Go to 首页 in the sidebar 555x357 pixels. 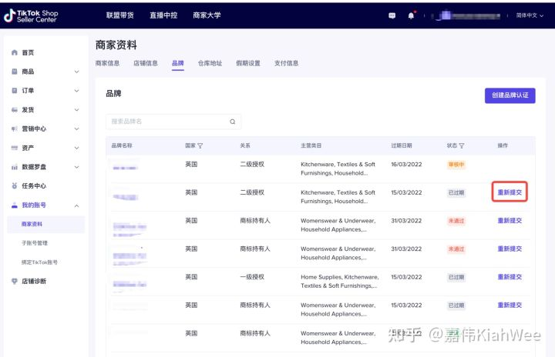tap(28, 52)
